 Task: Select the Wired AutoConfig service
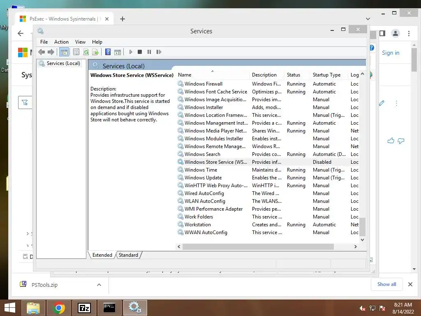268,193
